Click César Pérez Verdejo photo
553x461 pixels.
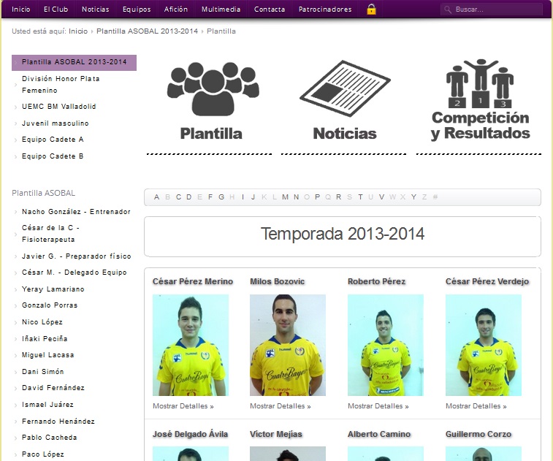tap(484, 345)
